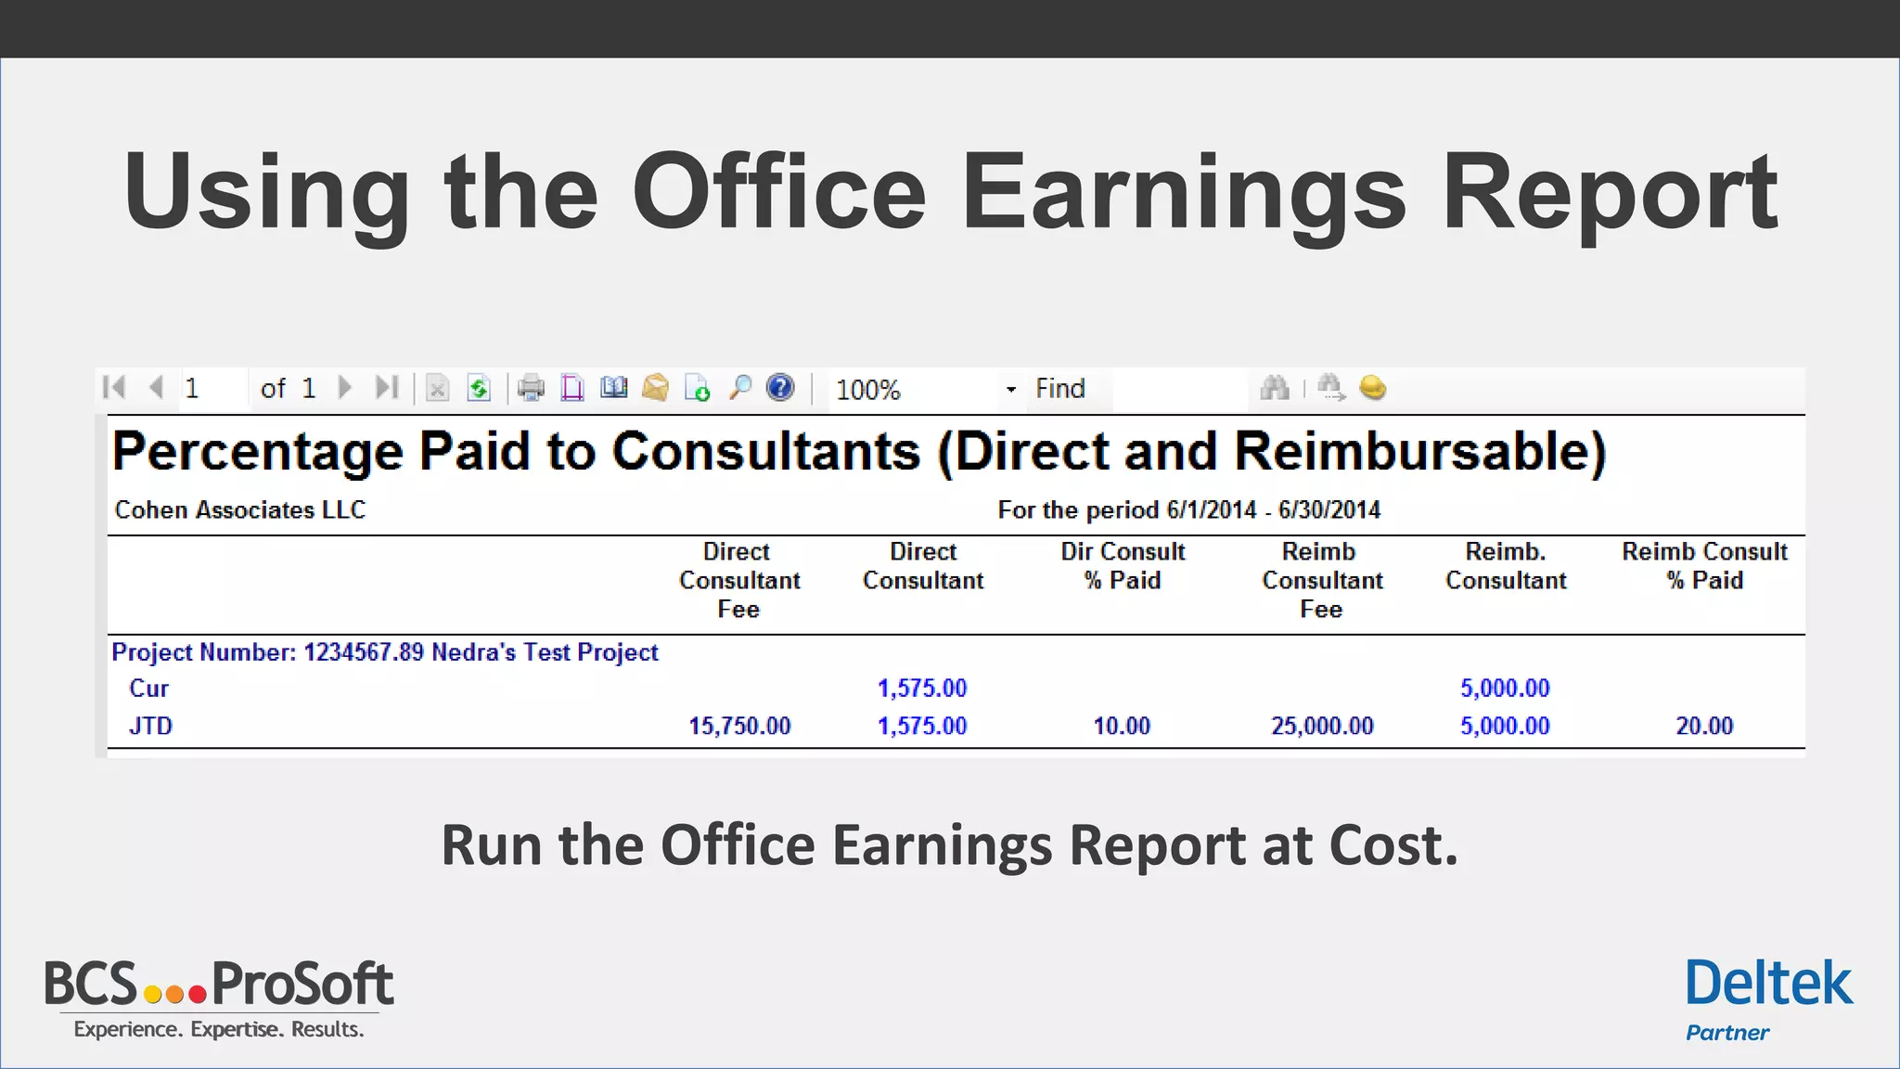Click JTD Reimb. Consultant value 5,000.00
The height and width of the screenshot is (1069, 1900).
[1505, 726]
